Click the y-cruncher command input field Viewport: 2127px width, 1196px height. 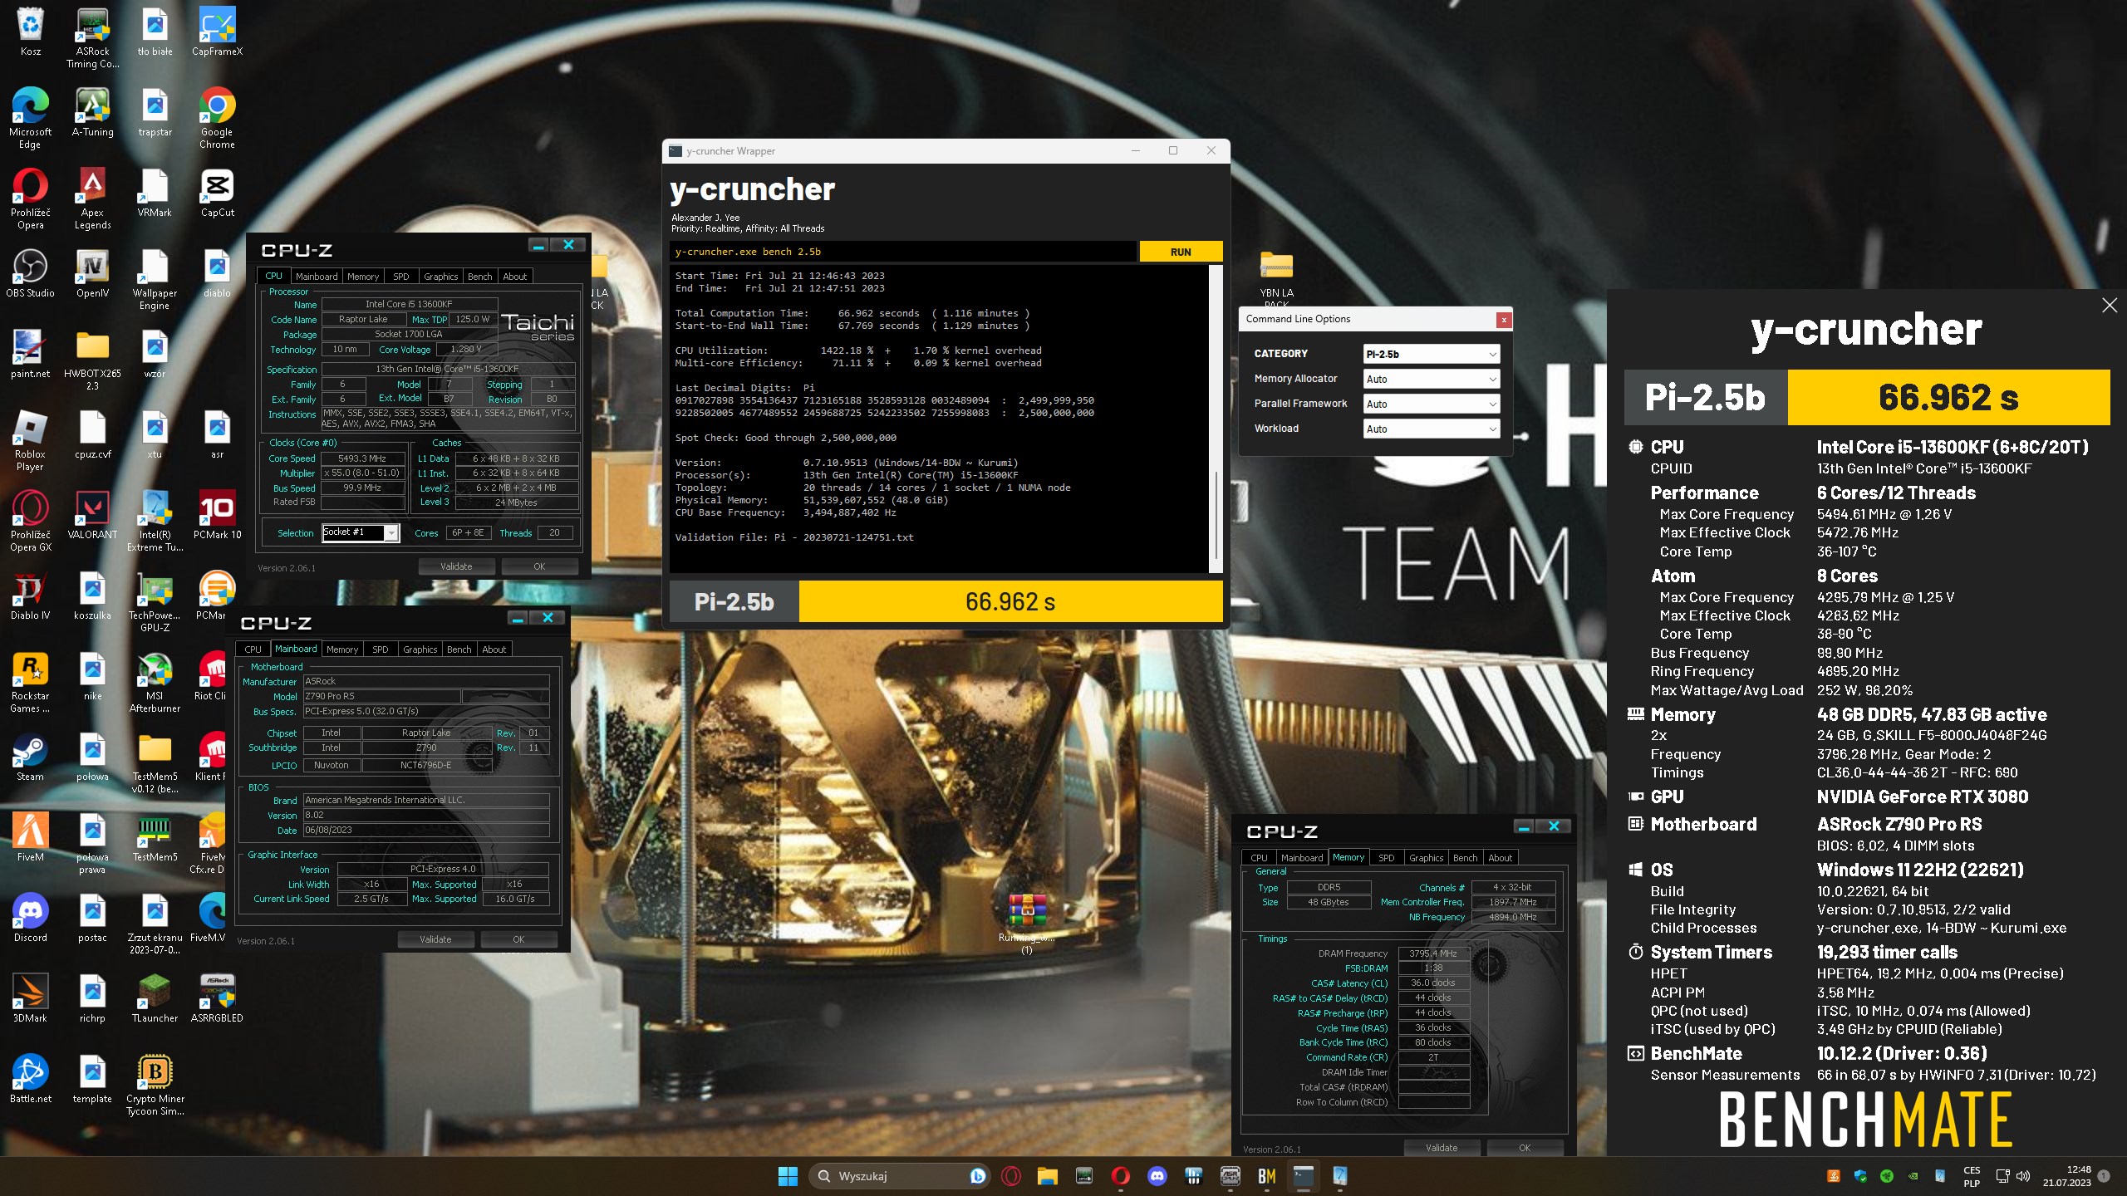coord(902,252)
